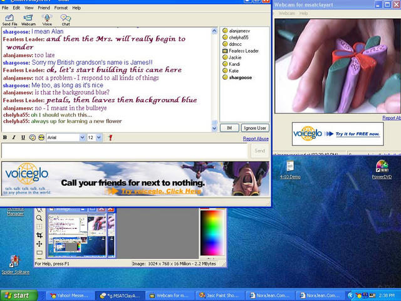The height and width of the screenshot is (301, 401).
Task: Click the chat scrollbar down arrow
Action: pos(214,129)
